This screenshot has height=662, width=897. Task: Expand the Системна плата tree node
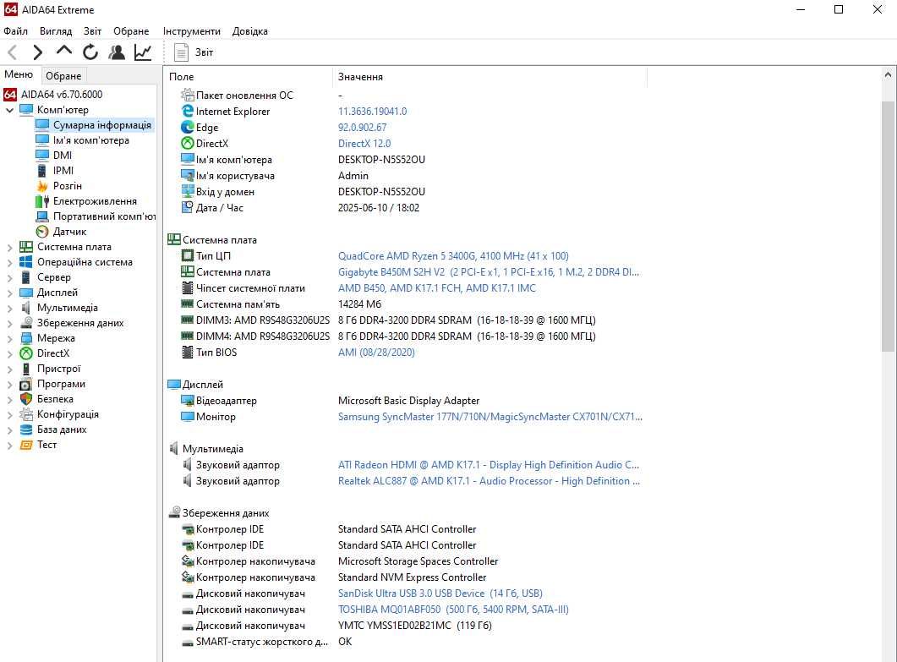point(10,247)
